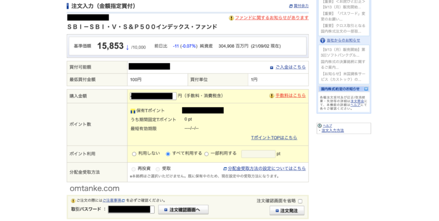
Task: Select 再投資 dividend radio button
Action: [133, 169]
